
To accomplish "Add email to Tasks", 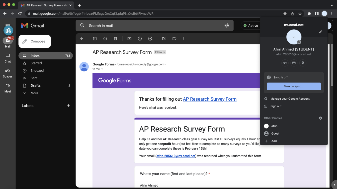I will point(150,39).
